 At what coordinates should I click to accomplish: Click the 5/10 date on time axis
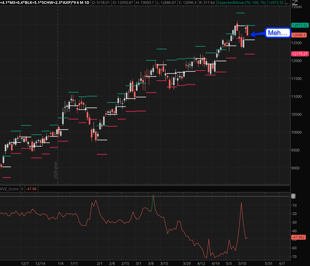click(243, 263)
